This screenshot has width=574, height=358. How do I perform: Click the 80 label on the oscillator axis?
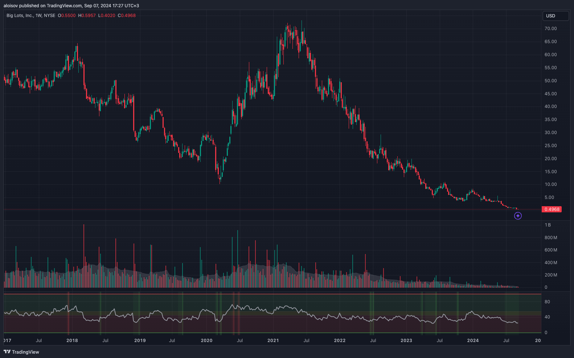click(x=547, y=302)
